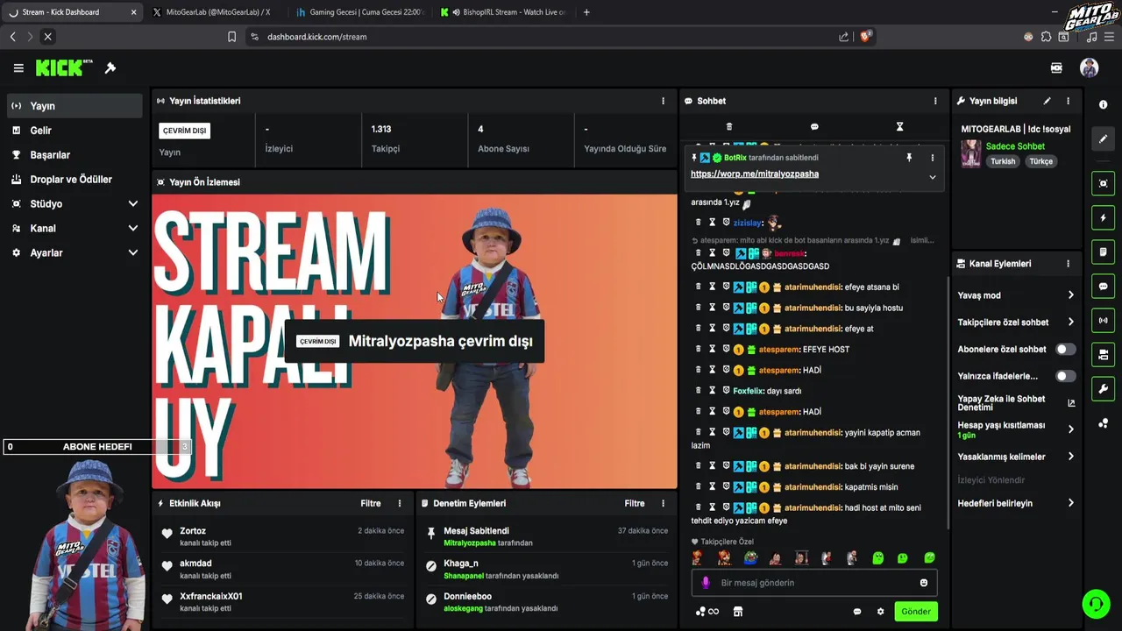The height and width of the screenshot is (631, 1122).
Task: Open Yayın İstatistikleri three-dot menu
Action: (x=663, y=101)
